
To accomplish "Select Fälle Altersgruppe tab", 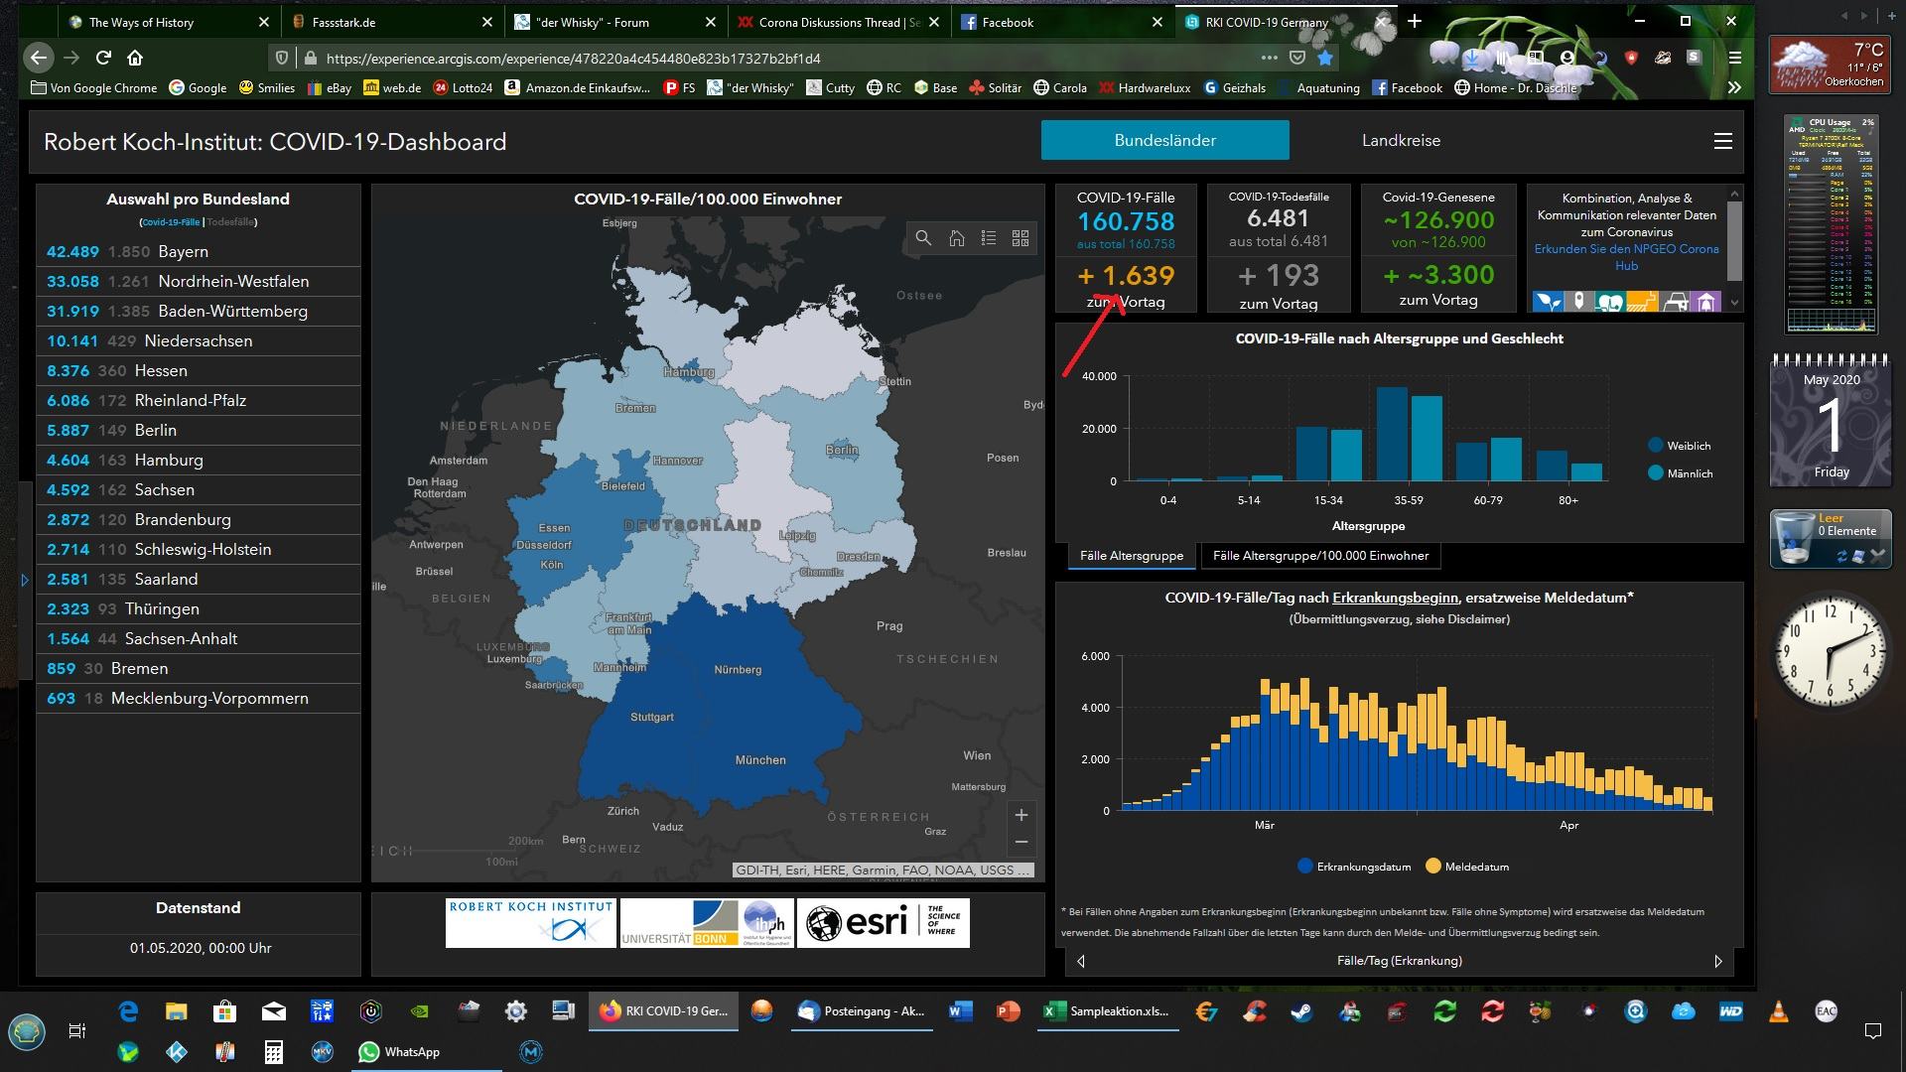I will pos(1131,556).
